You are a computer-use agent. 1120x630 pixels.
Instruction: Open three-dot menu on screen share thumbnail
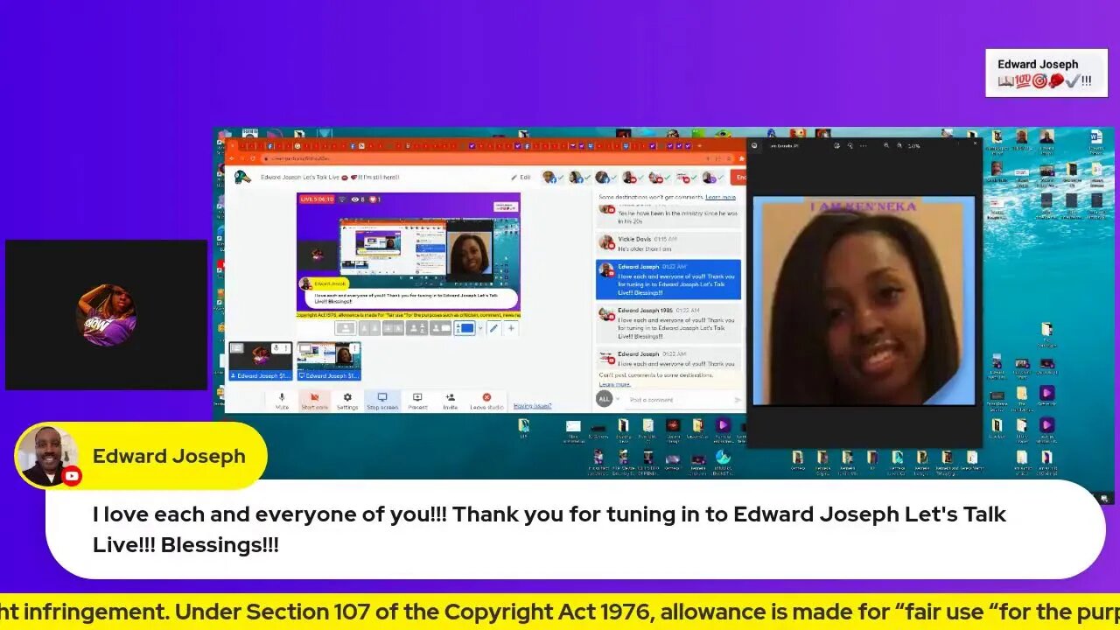click(354, 348)
